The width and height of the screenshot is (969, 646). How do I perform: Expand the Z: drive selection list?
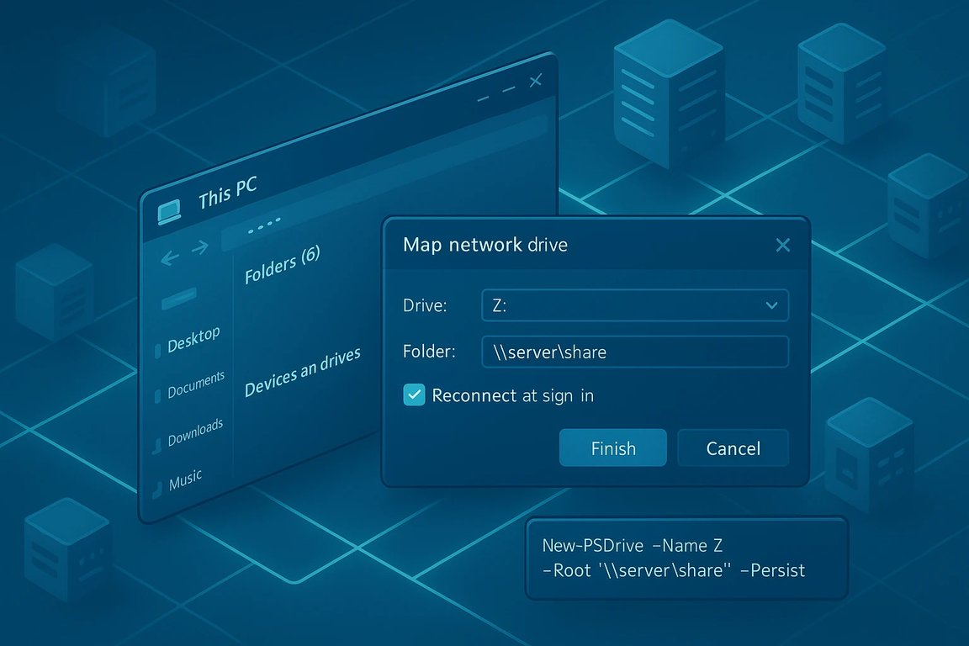tap(770, 305)
